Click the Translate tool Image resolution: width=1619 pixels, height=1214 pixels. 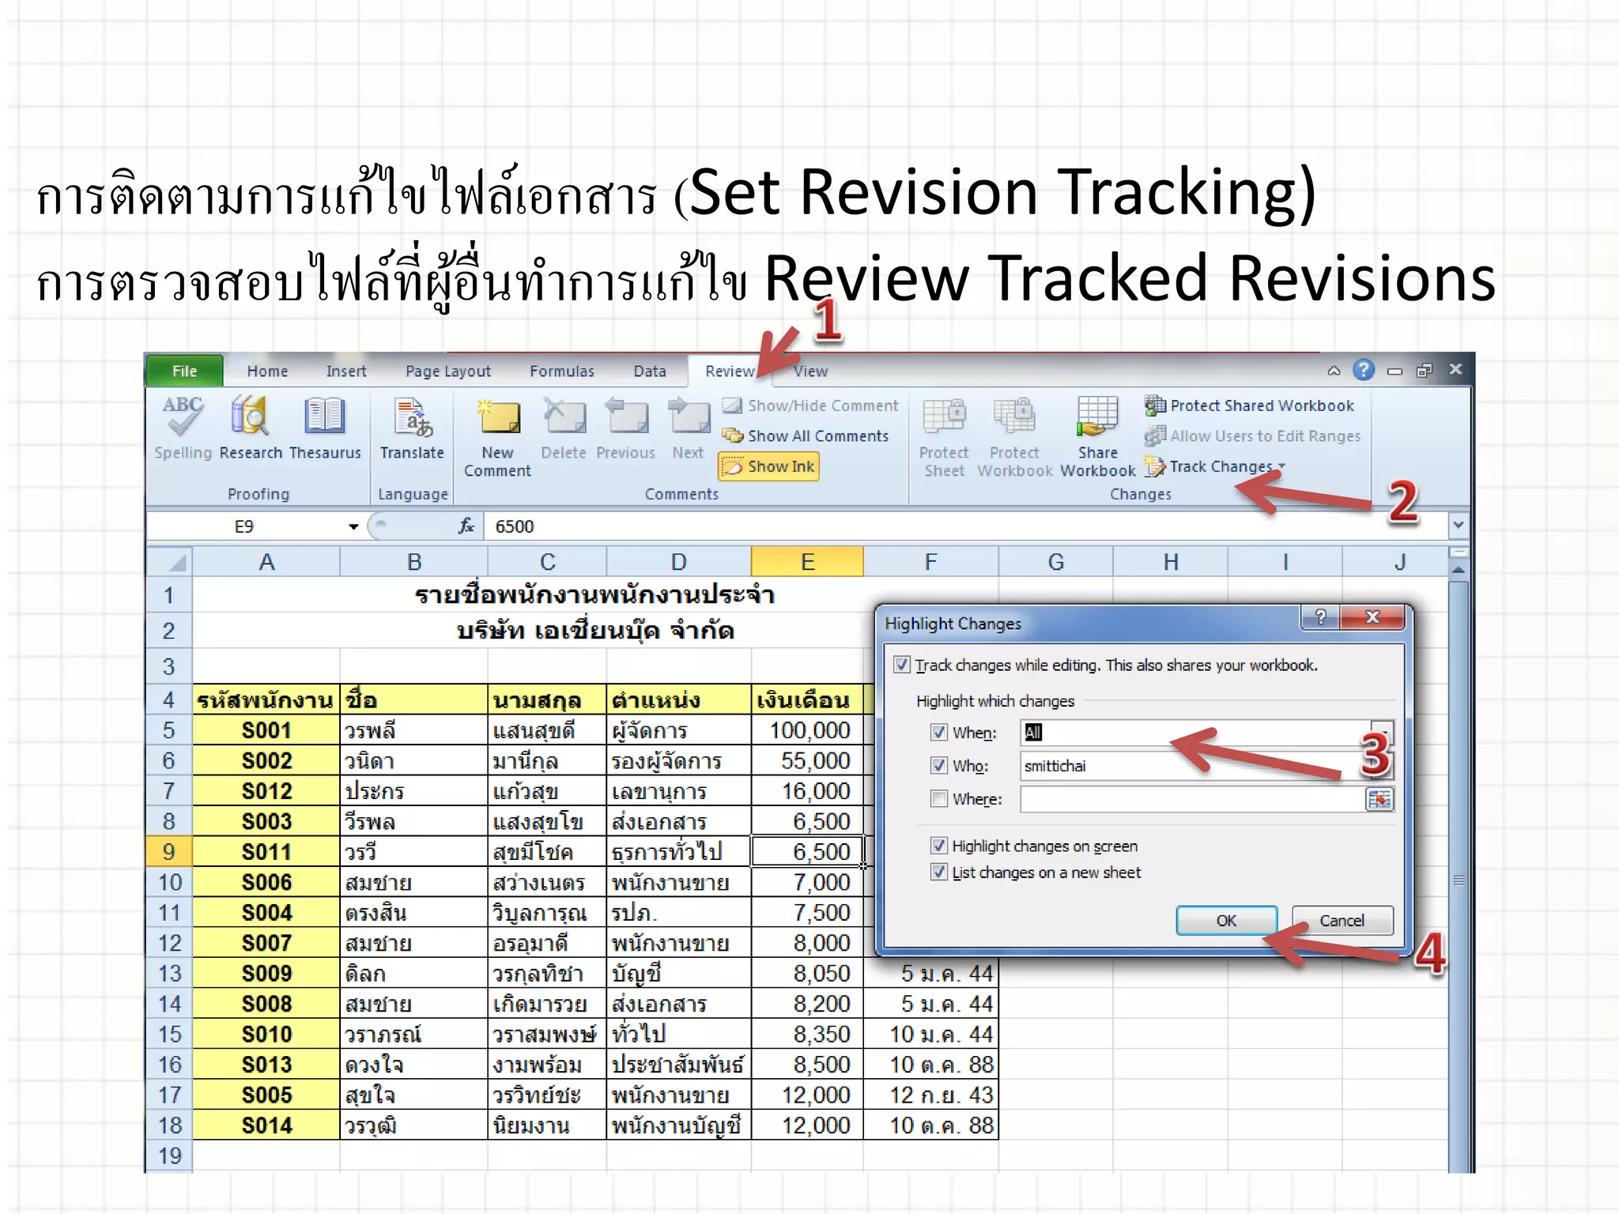[412, 428]
